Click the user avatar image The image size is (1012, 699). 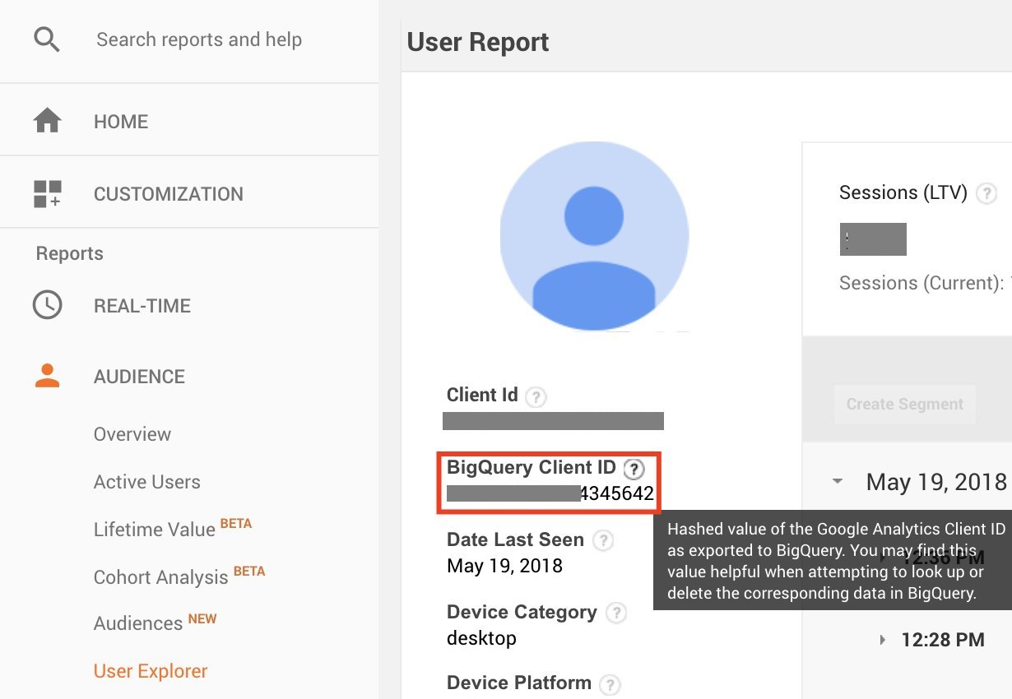tap(594, 236)
